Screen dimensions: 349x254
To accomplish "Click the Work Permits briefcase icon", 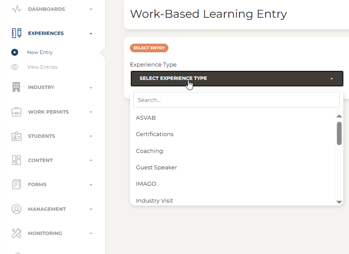I will [16, 112].
